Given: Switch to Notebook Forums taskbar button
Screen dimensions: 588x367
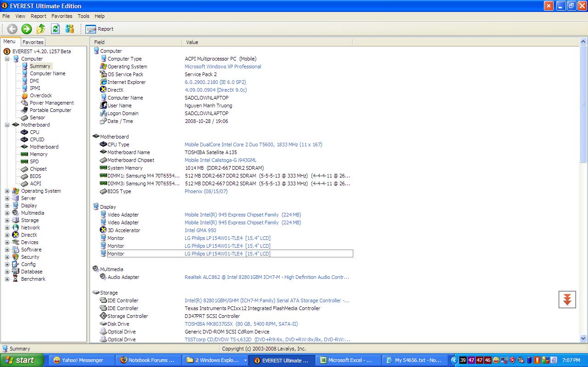Looking at the screenshot, I should pyautogui.click(x=147, y=360).
